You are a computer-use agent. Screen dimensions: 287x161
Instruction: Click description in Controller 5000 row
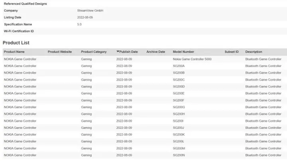[263, 59]
